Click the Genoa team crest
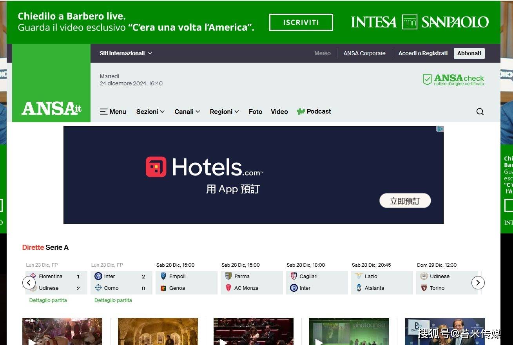Screen dimensions: 513x345 pos(163,288)
